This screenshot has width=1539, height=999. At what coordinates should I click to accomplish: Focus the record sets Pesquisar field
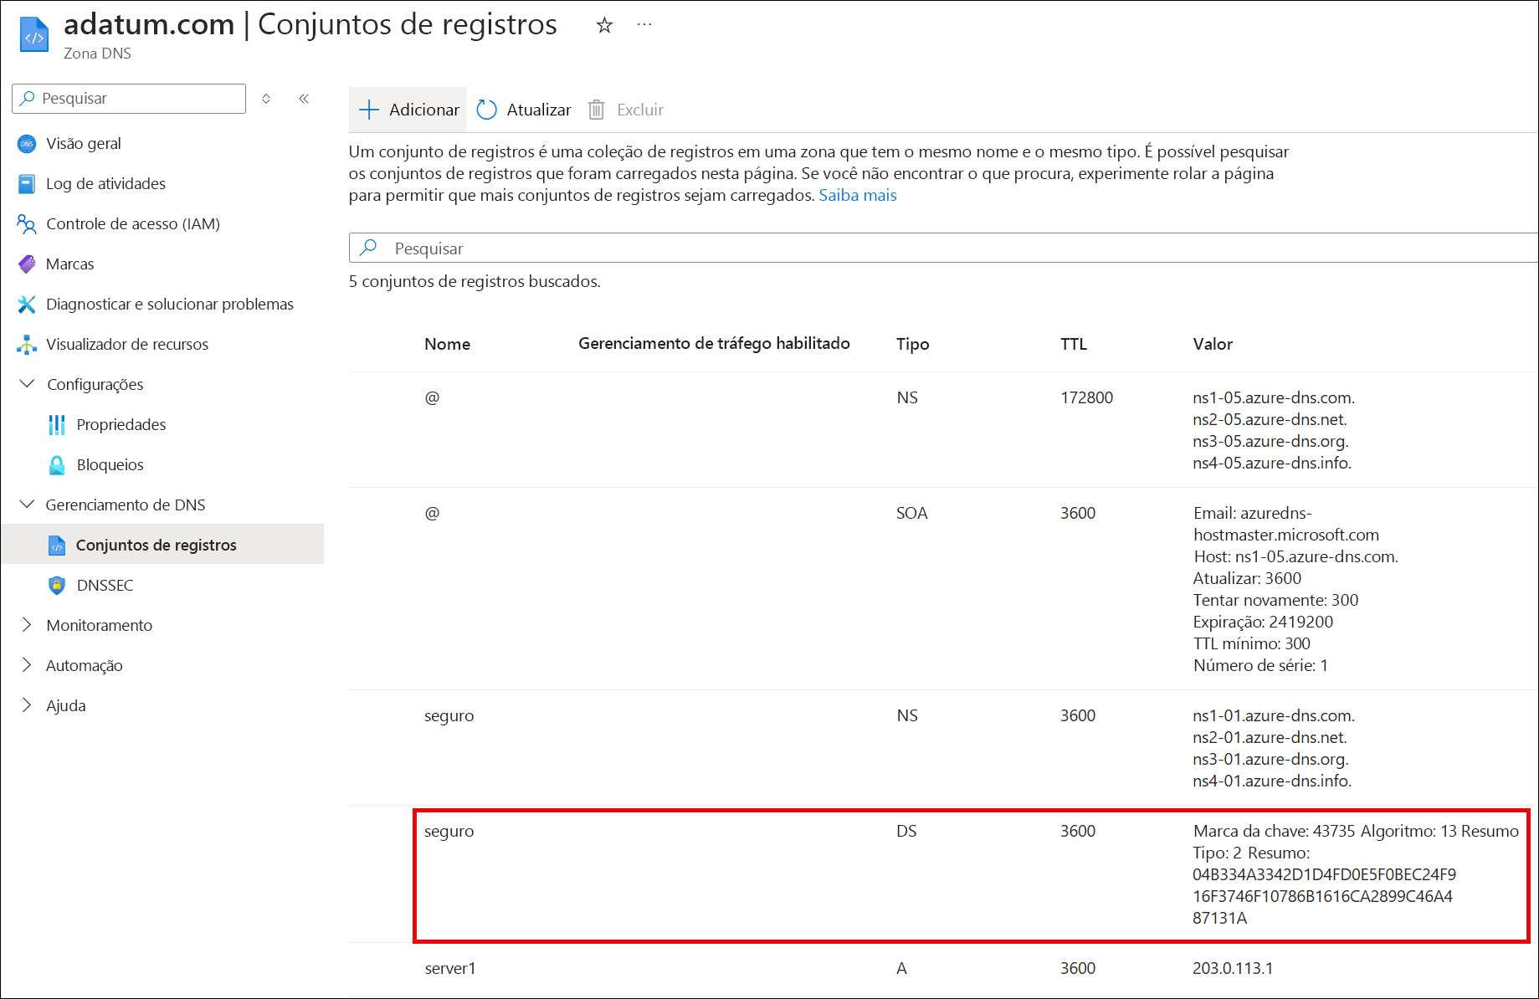(943, 248)
